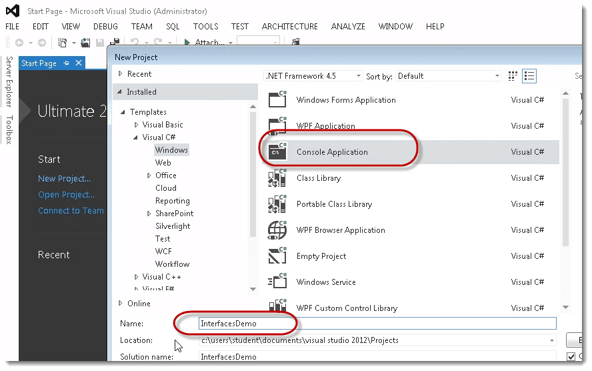The width and height of the screenshot is (592, 371).
Task: Select the Windows Forms Application template icon
Action: 277,99
